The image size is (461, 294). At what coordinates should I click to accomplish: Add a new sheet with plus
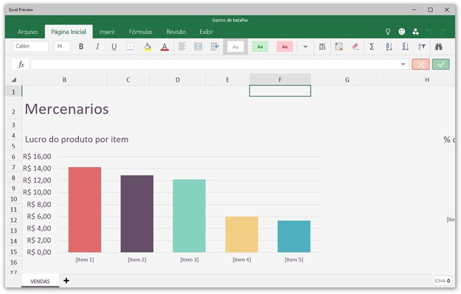[x=66, y=281]
